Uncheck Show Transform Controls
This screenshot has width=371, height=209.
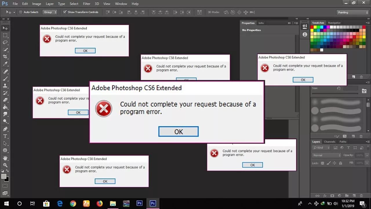65,12
